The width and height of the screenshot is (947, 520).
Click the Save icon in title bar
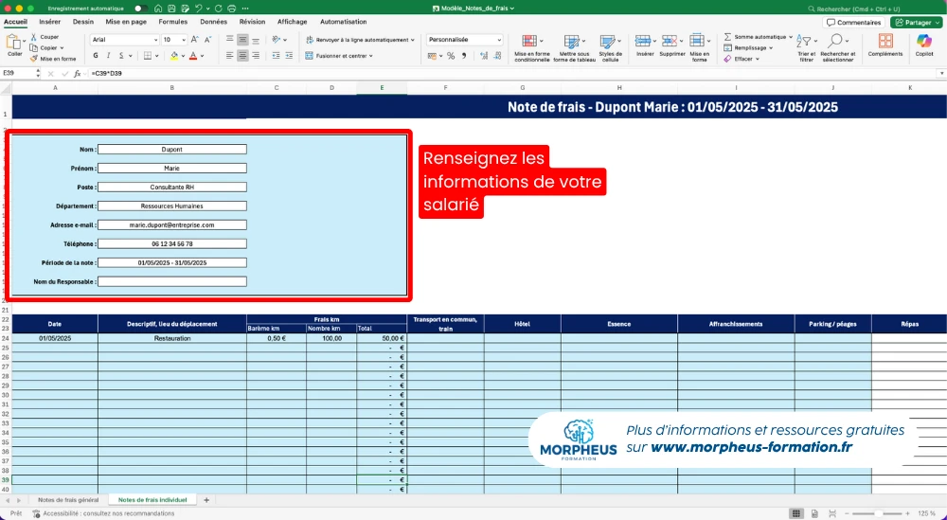(x=171, y=9)
